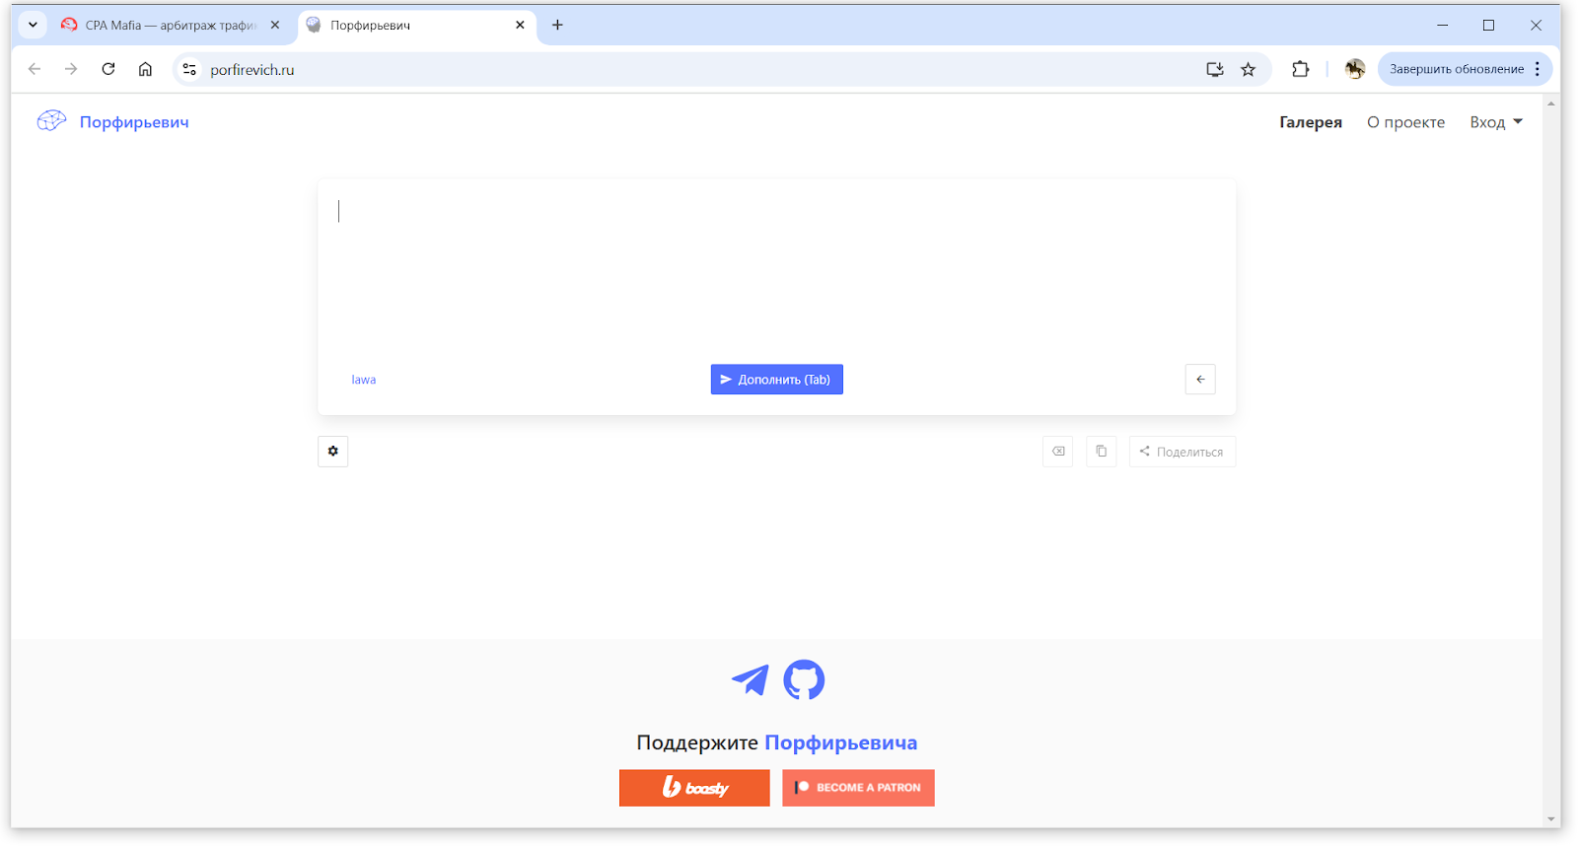Image resolution: width=1578 pixels, height=846 pixels.
Task: Click the Telegram paper plane icon
Action: click(751, 679)
